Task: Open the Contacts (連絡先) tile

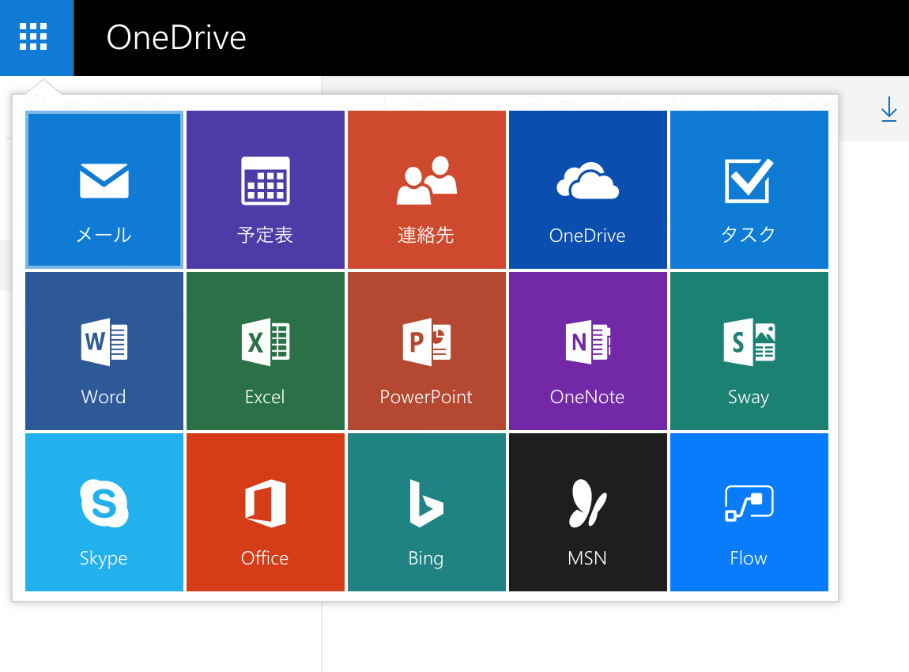Action: pos(427,190)
